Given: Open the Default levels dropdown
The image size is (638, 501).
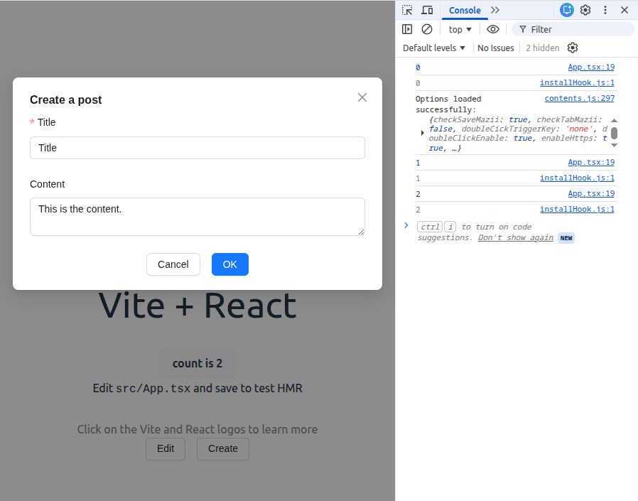Looking at the screenshot, I should point(434,48).
